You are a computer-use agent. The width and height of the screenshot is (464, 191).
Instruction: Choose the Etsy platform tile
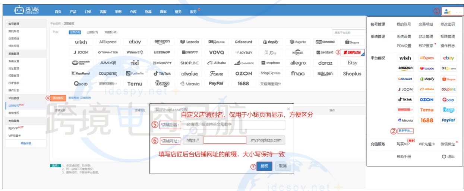[x=352, y=63]
